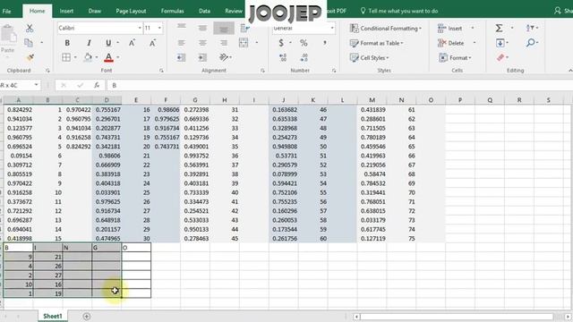
Task: Select the Sheet1 tab
Action: (53, 316)
